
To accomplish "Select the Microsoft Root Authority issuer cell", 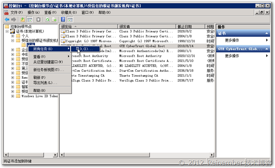I will 141,56.
